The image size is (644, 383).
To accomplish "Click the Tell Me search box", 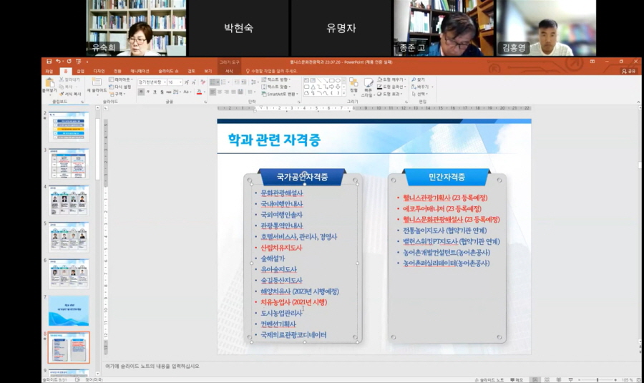I will click(271, 71).
